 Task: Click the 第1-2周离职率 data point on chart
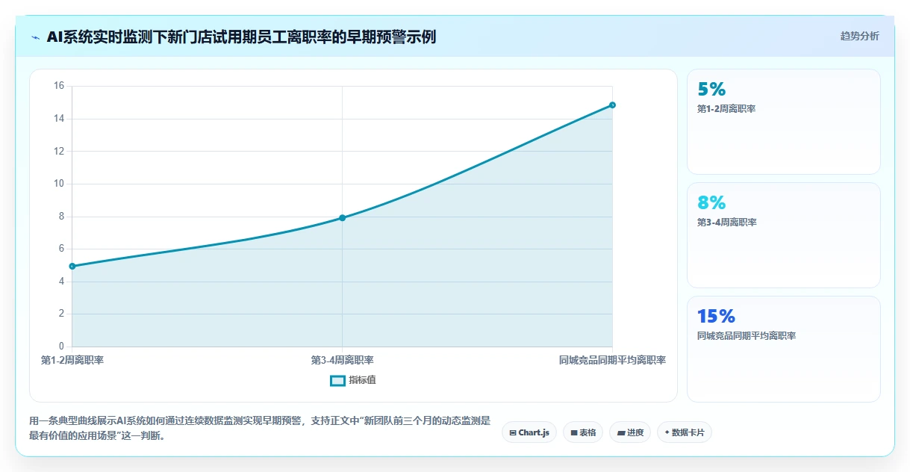click(x=72, y=266)
